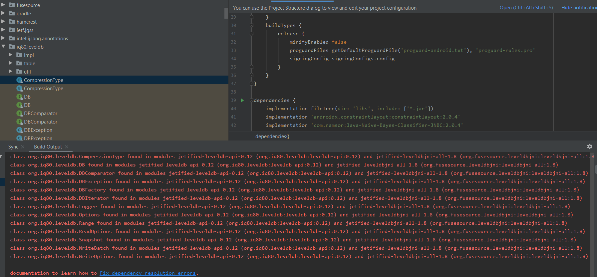Screen dimensions: 597x277
Task: Click the org.iq80.leveldb.CompressionType error line
Action: point(301,156)
